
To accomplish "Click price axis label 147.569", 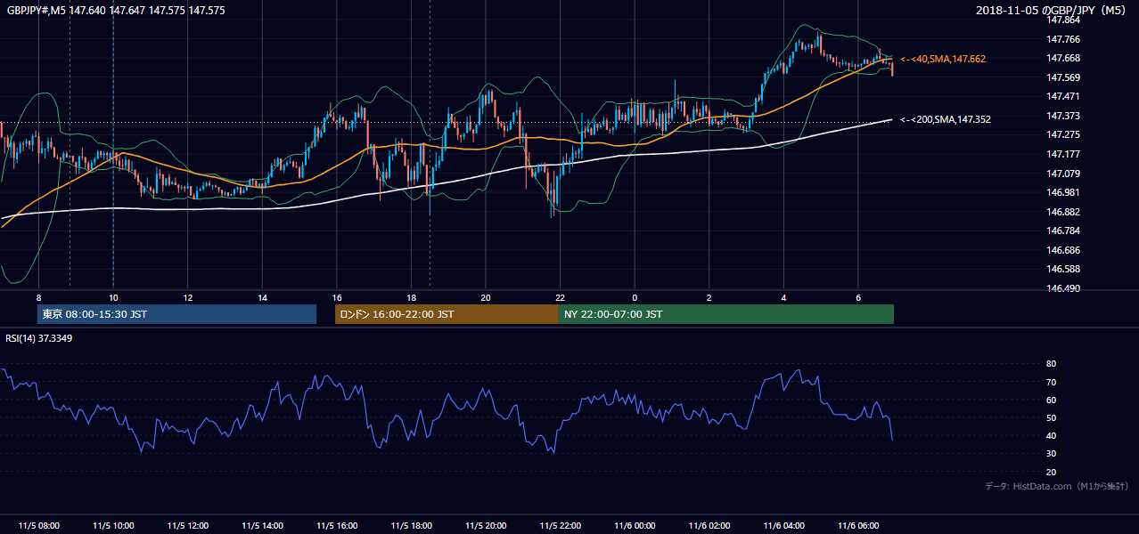I will [x=1063, y=77].
